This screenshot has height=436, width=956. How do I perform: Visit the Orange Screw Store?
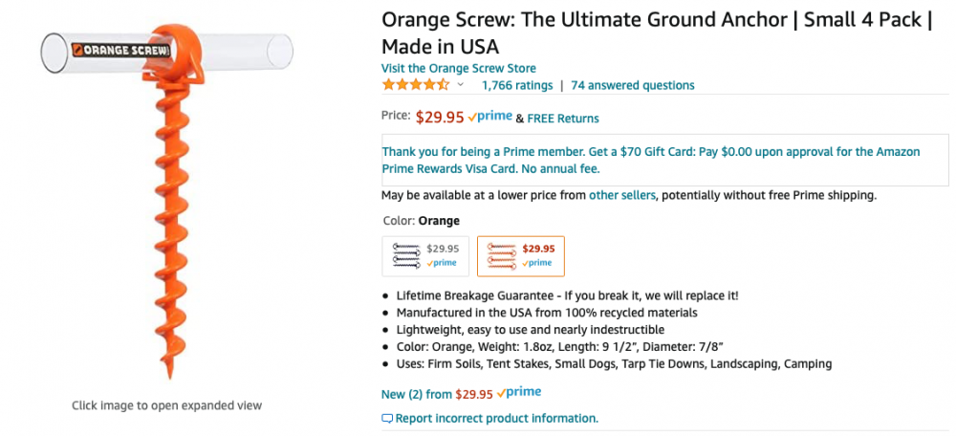click(x=459, y=68)
